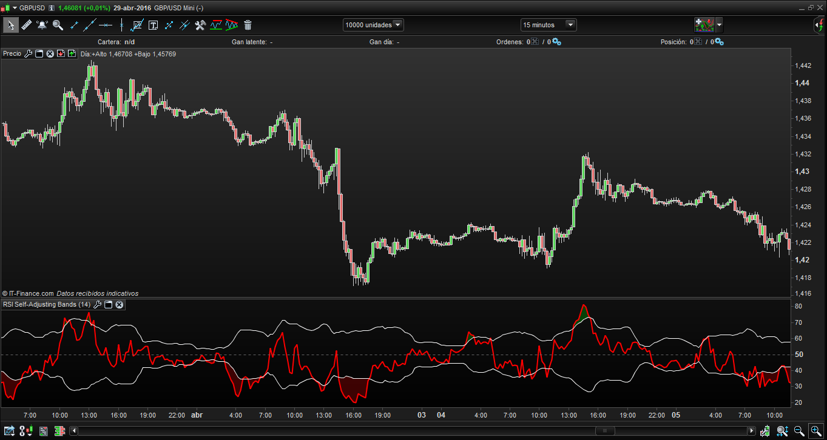This screenshot has height=440, width=827.
Task: Select the text annotation tool
Action: click(153, 25)
